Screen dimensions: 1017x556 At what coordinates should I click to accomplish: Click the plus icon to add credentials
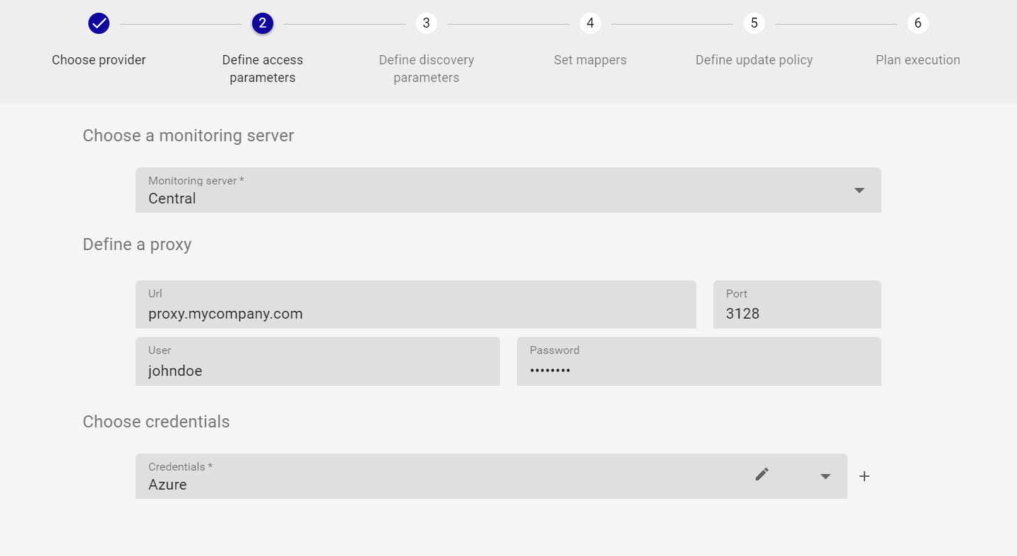864,476
